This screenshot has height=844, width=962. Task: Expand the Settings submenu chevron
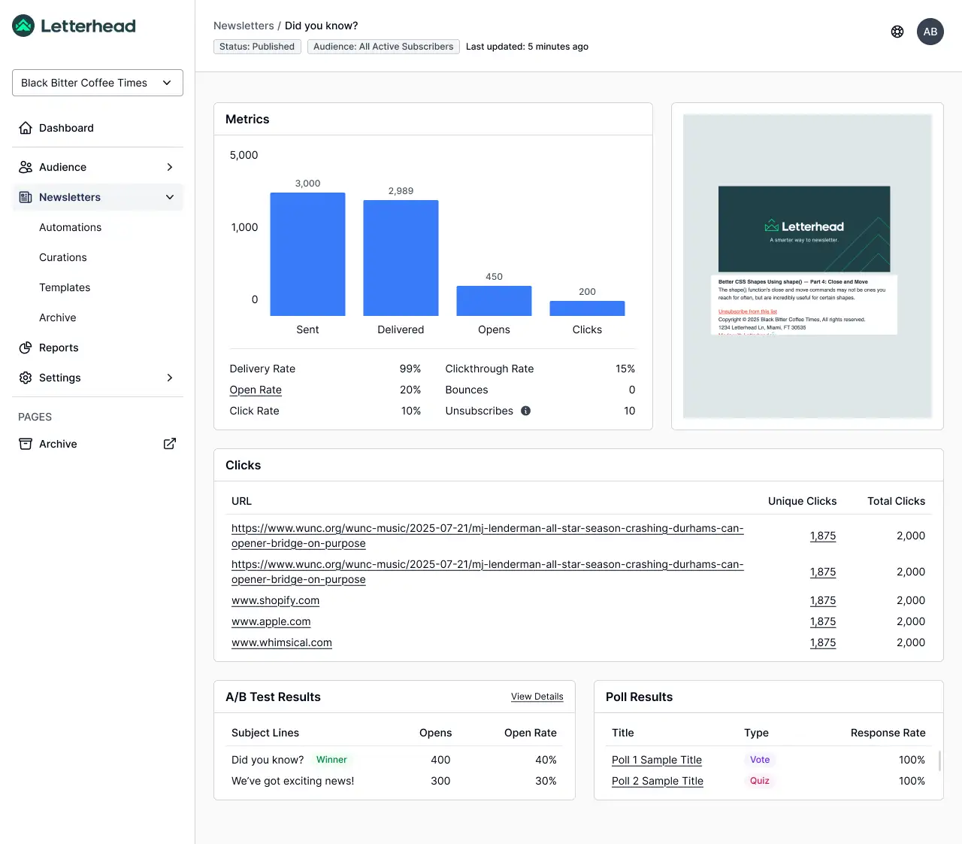(170, 378)
